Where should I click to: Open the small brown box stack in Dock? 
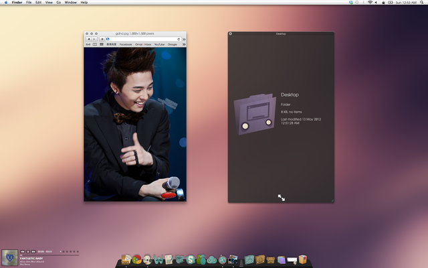click(x=270, y=260)
